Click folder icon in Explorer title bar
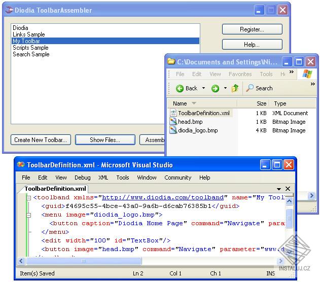 (171, 61)
